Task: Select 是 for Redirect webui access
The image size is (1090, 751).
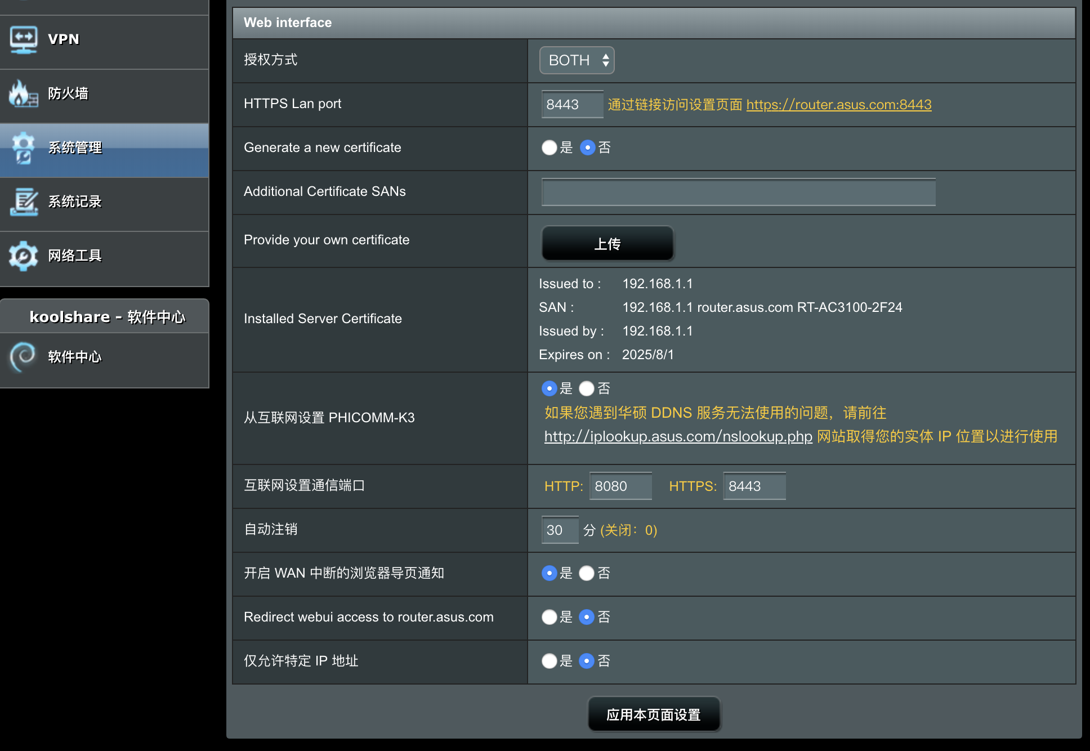Action: 549,617
